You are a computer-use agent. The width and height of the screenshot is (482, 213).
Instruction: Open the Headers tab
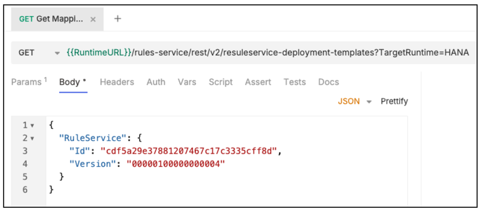coord(117,82)
